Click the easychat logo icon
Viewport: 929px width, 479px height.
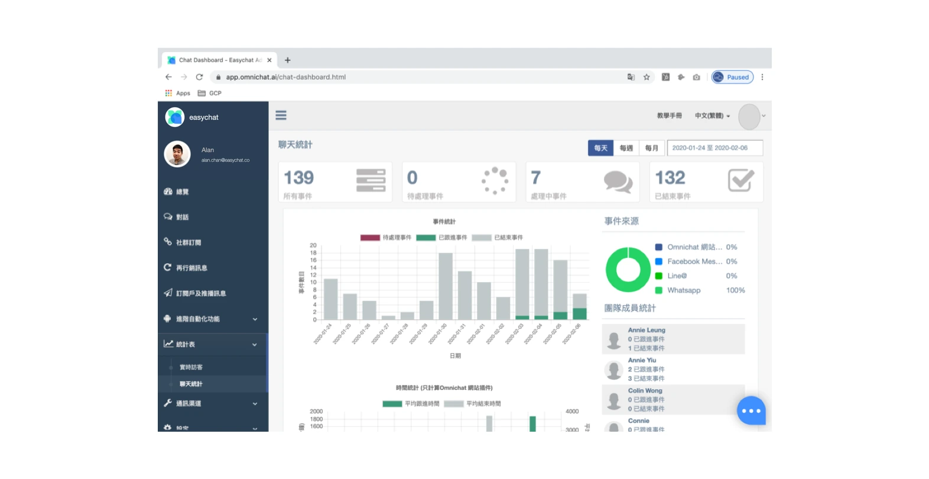tap(175, 117)
